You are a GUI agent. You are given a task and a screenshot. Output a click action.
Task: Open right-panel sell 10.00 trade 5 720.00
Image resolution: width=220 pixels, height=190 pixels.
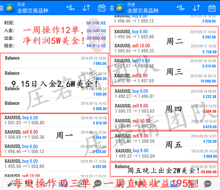click(164, 49)
